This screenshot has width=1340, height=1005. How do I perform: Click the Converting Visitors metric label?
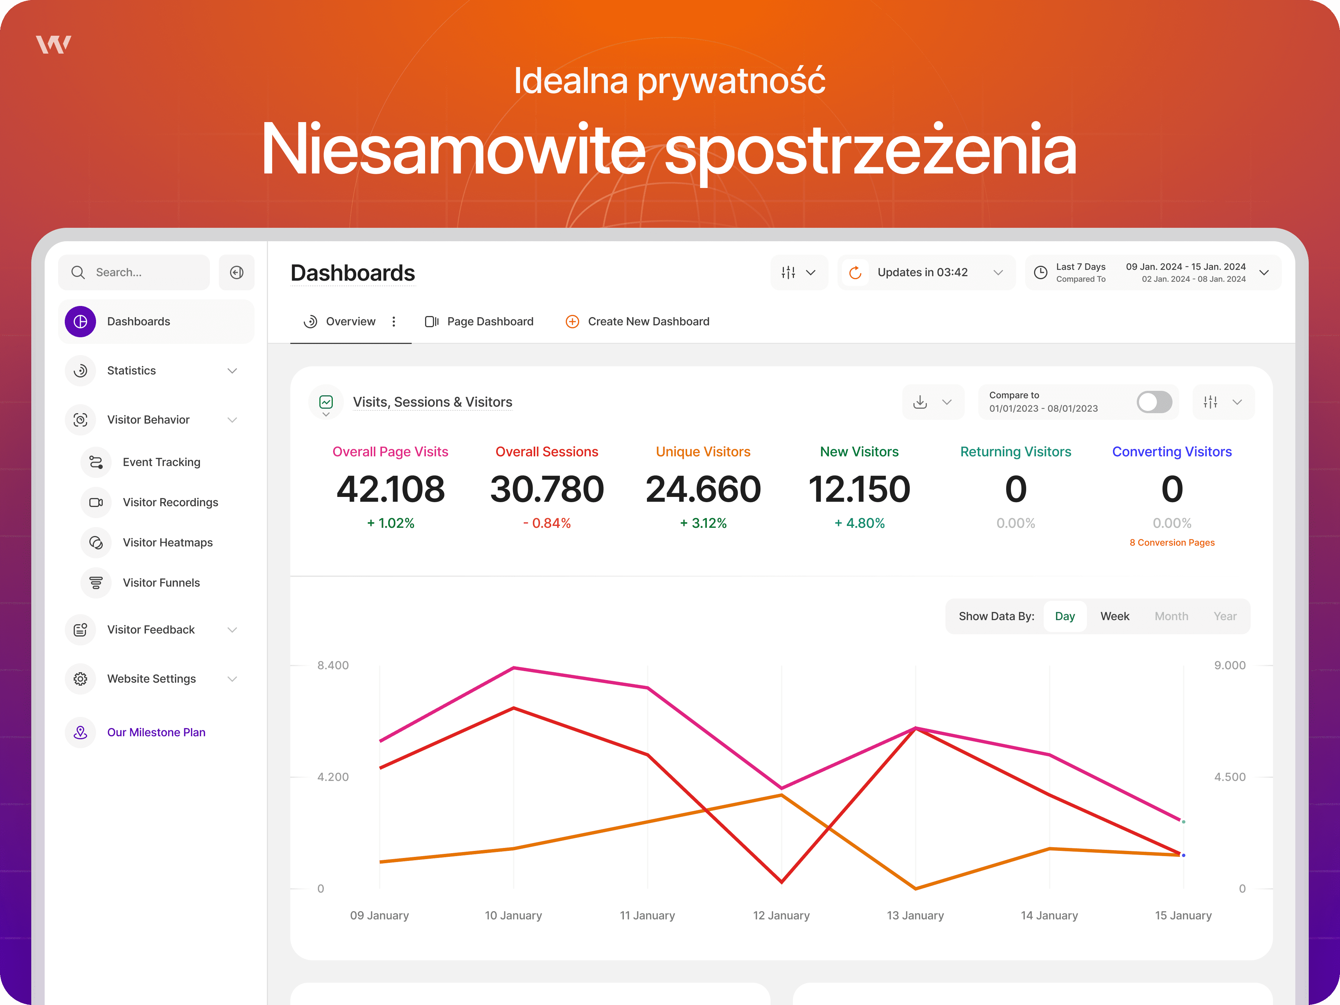click(x=1172, y=451)
